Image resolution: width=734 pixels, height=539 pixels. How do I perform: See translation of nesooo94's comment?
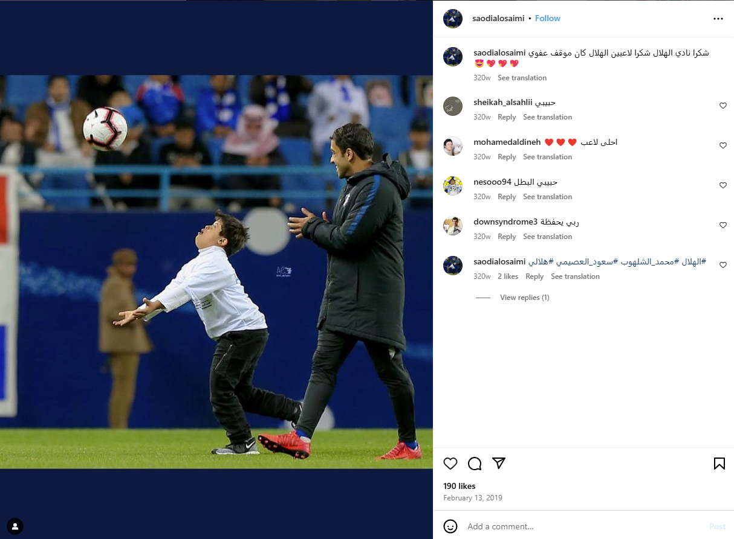[547, 197]
